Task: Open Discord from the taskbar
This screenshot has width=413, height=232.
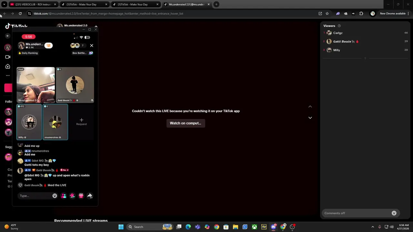Action: (274, 227)
